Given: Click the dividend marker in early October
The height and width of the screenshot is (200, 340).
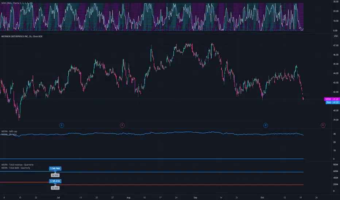Looking at the screenshot, I should click(x=266, y=125).
